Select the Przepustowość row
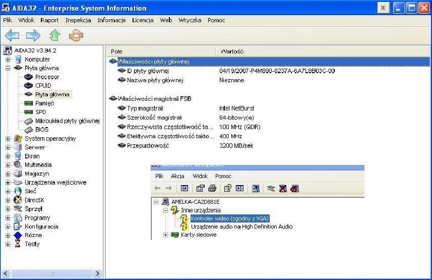 [268, 145]
